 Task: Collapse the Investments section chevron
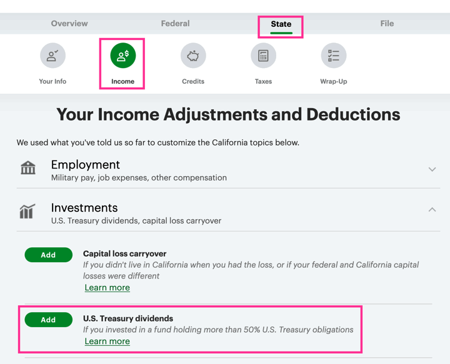tap(432, 210)
